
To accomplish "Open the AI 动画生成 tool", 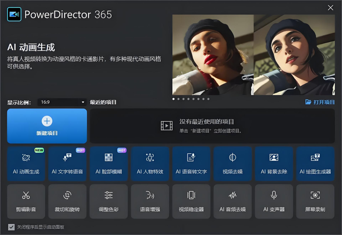I will (x=26, y=164).
